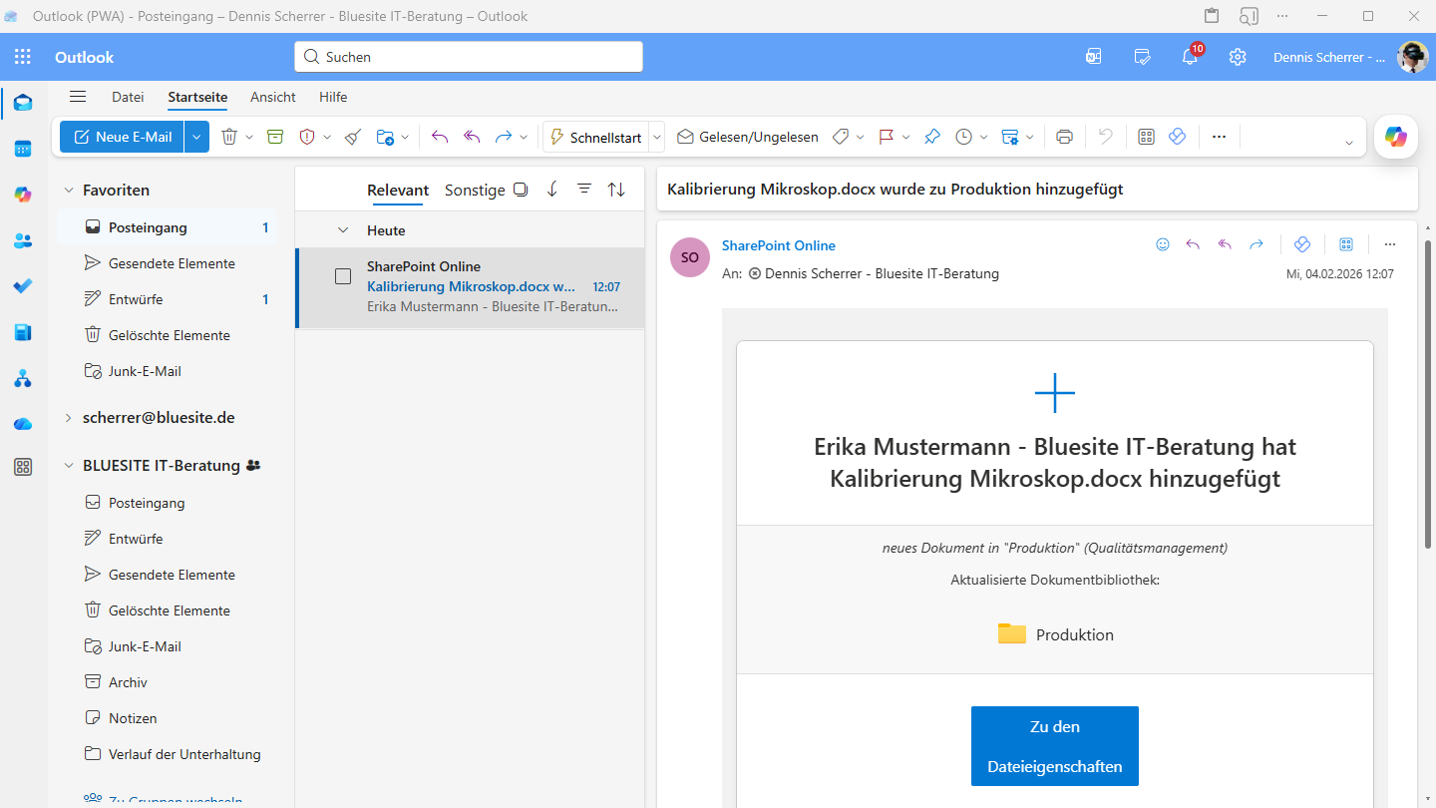
Task: Pin the message using the pin icon
Action: 931,137
